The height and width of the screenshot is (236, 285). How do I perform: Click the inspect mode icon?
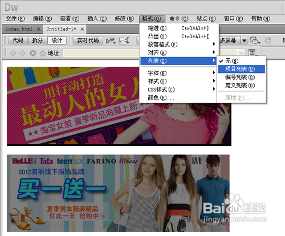tap(124, 40)
